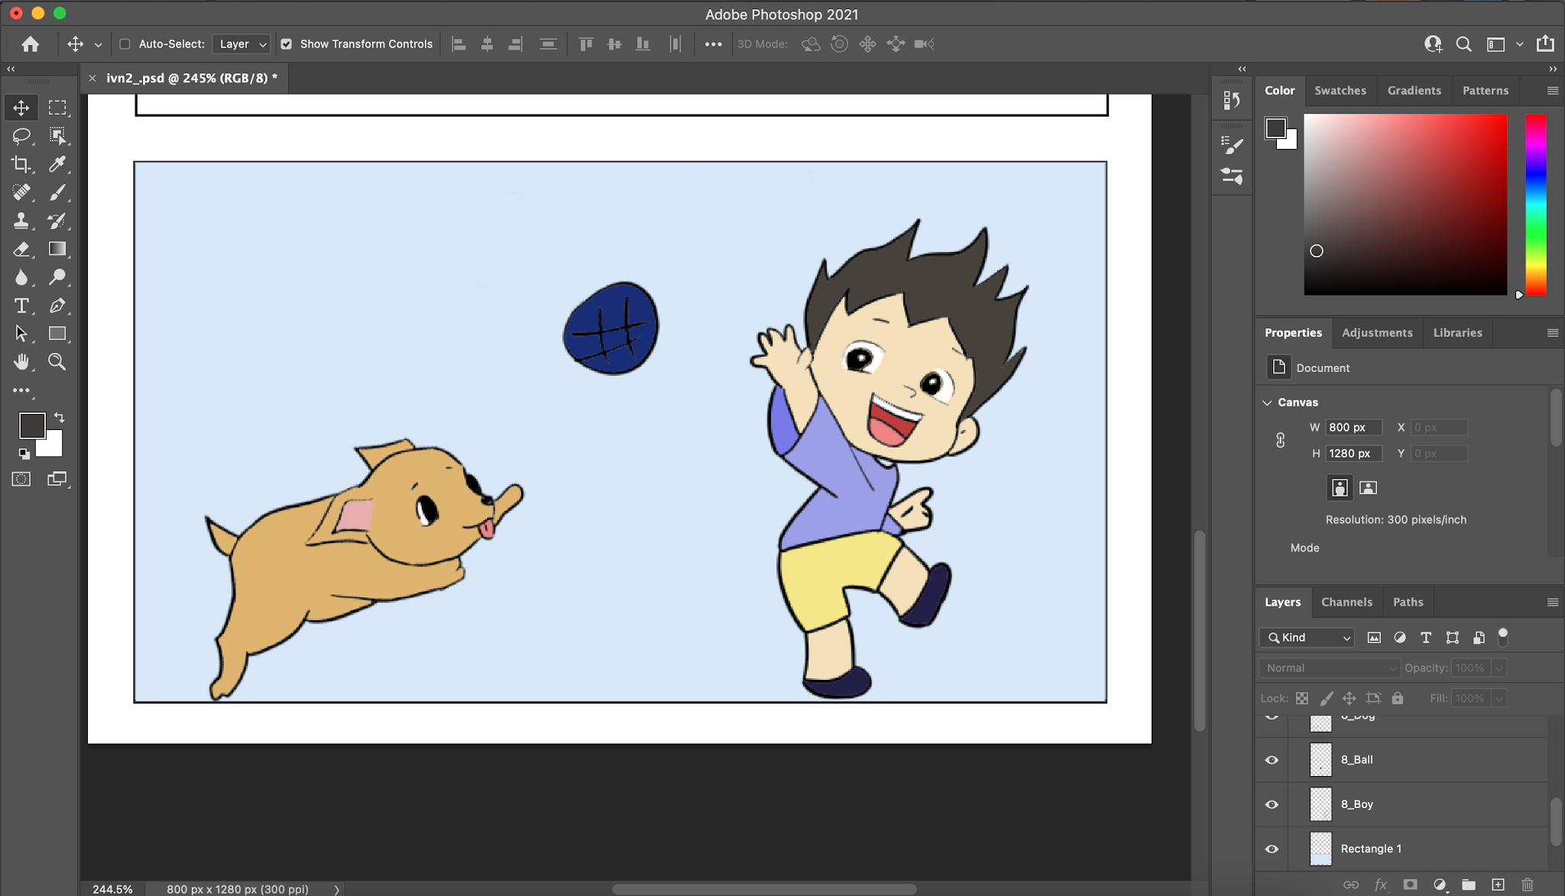
Task: Select the 8_Boy layer
Action: tap(1357, 804)
